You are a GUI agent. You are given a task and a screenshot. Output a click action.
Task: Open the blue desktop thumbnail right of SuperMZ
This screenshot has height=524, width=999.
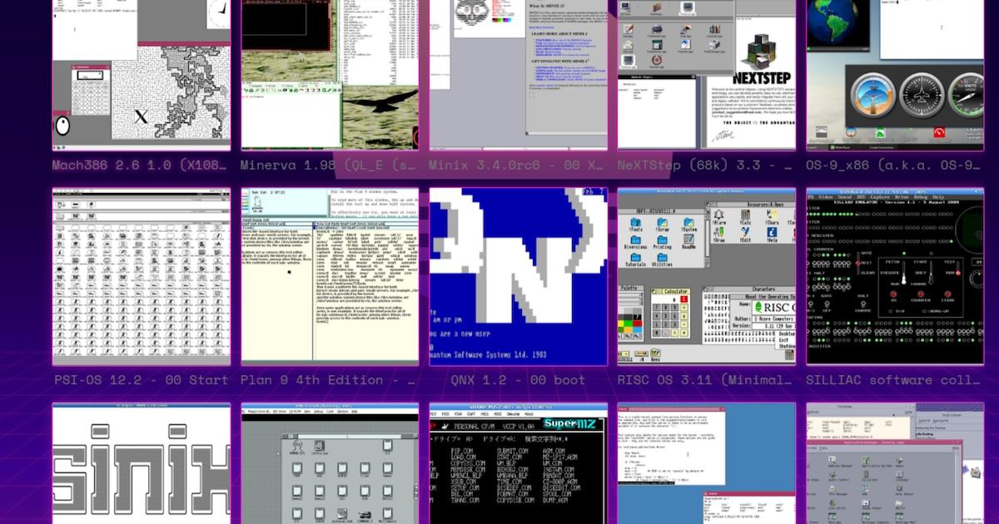click(x=707, y=463)
